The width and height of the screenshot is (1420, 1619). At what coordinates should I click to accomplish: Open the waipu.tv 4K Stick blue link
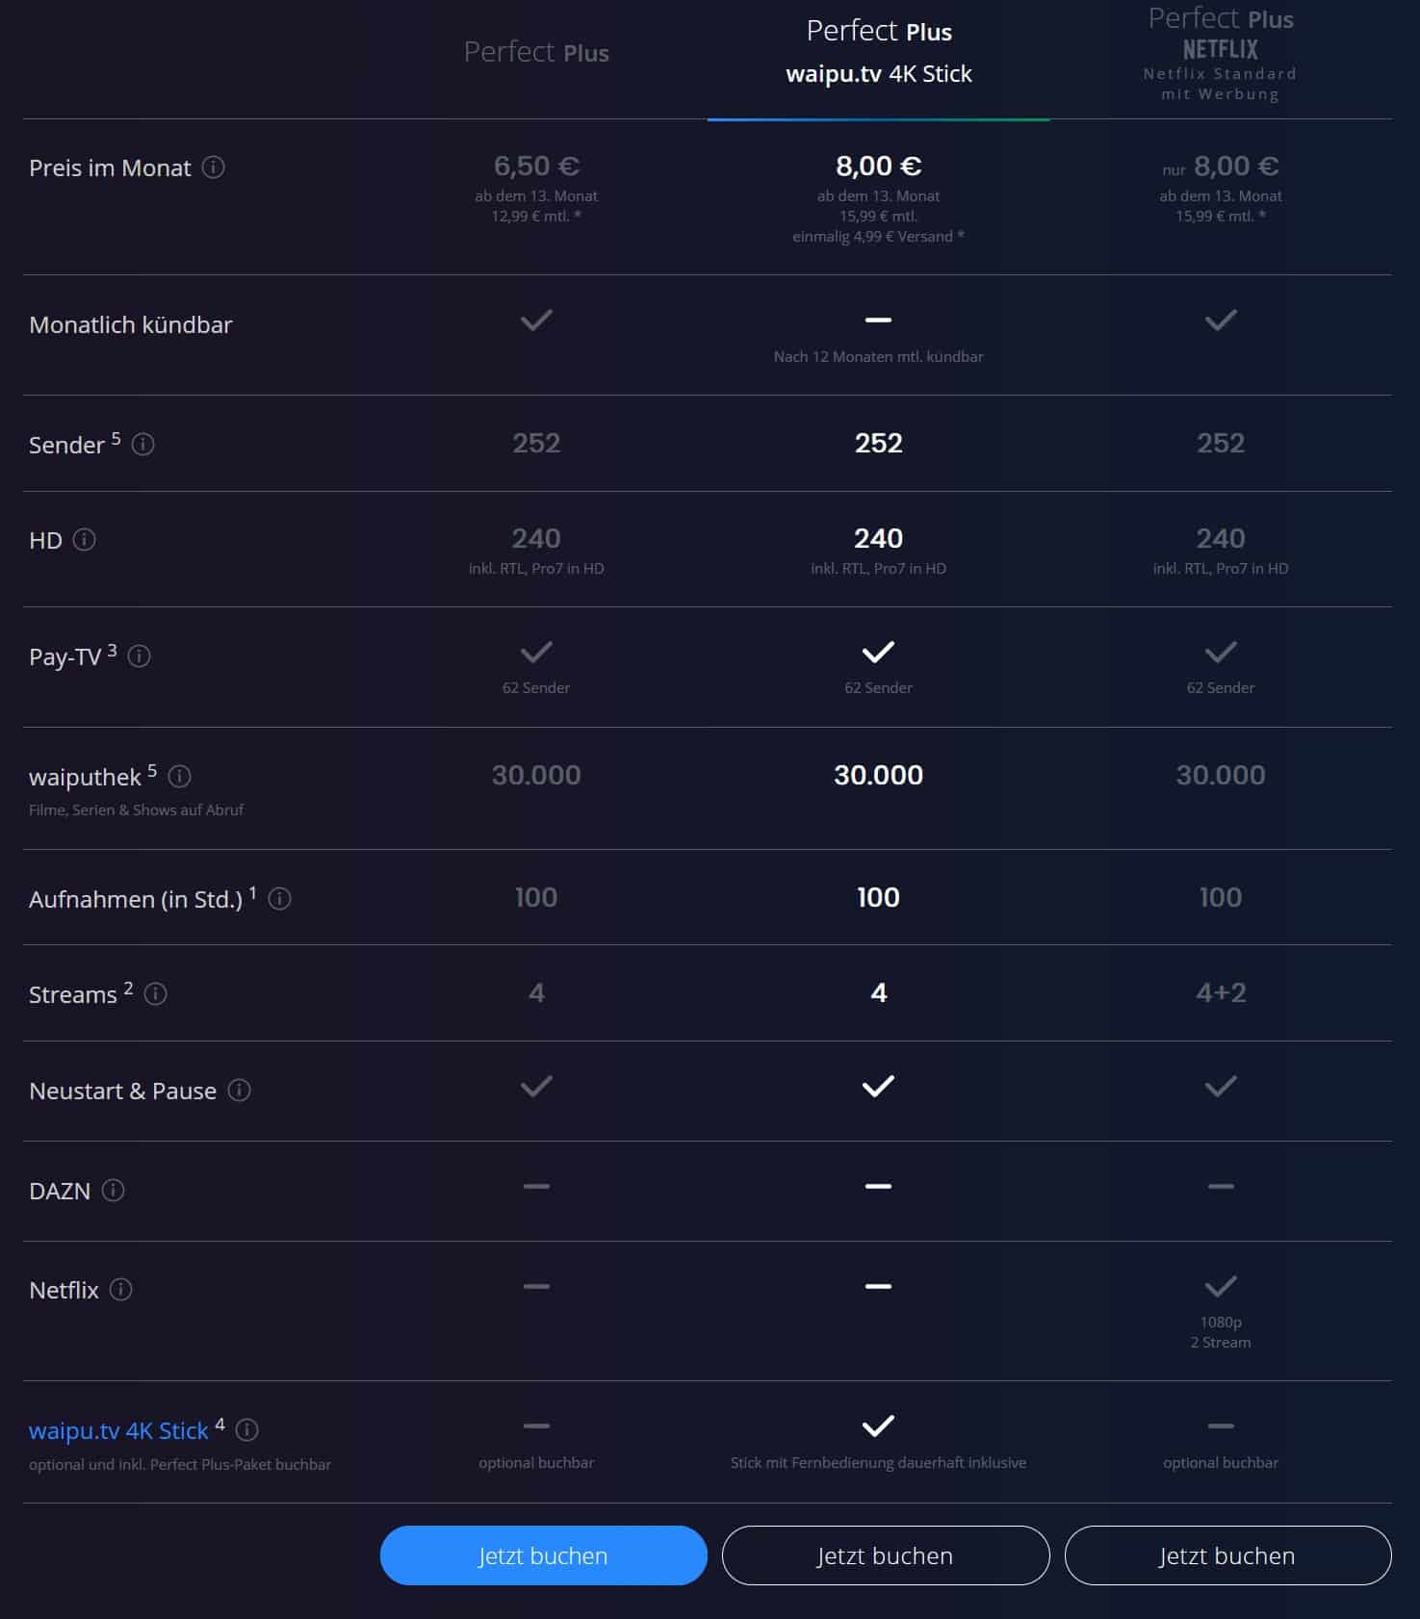click(x=118, y=1431)
